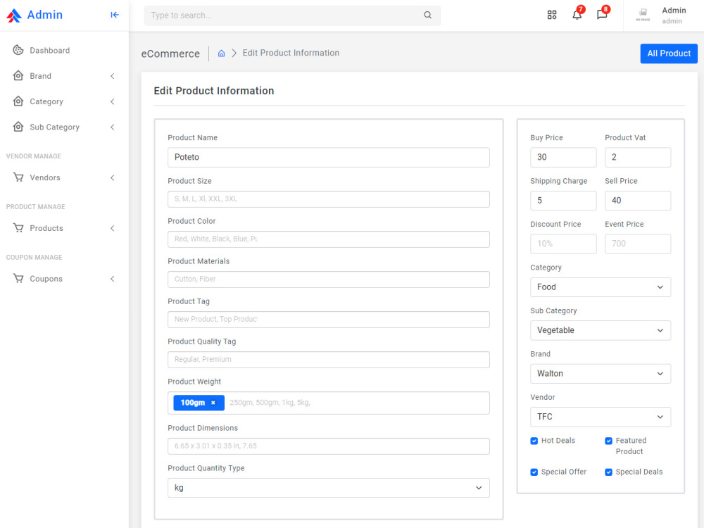This screenshot has height=528, width=704.
Task: Collapse the sidebar with the arrow icon
Action: coord(115,15)
